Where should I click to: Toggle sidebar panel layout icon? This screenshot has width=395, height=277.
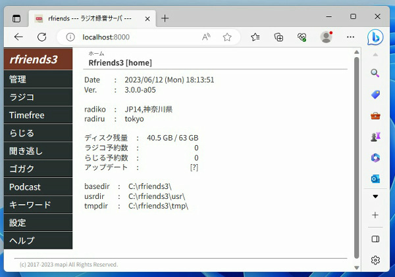coord(375,239)
